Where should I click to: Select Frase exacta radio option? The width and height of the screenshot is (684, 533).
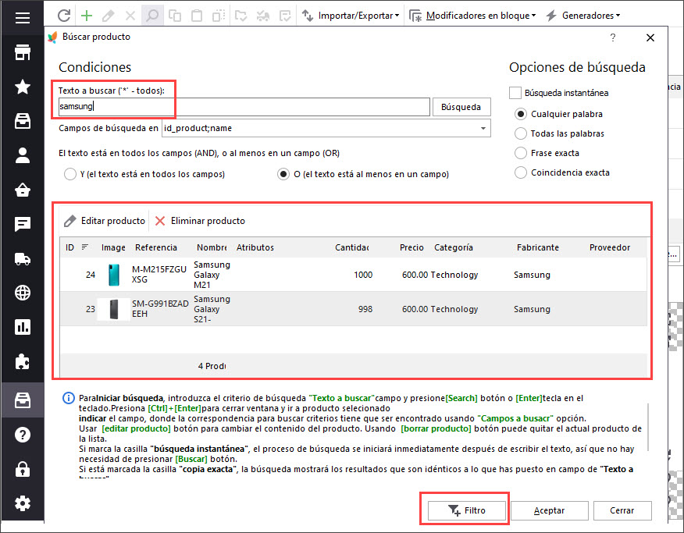point(520,153)
